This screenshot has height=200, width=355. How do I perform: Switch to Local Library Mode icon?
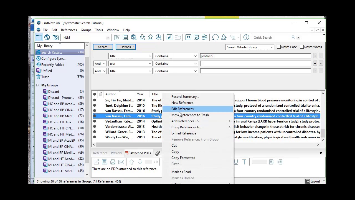39,37
